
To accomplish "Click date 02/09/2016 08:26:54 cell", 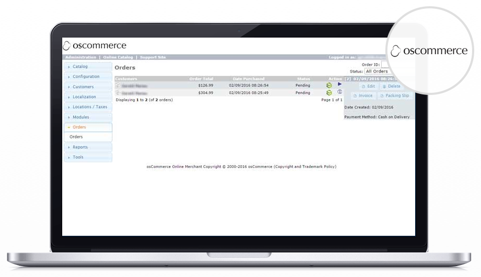I will 248,86.
